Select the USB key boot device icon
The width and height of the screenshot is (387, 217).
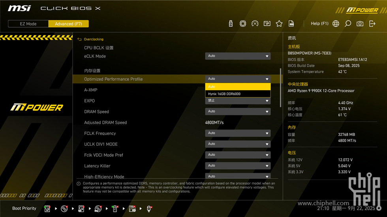[115, 209]
